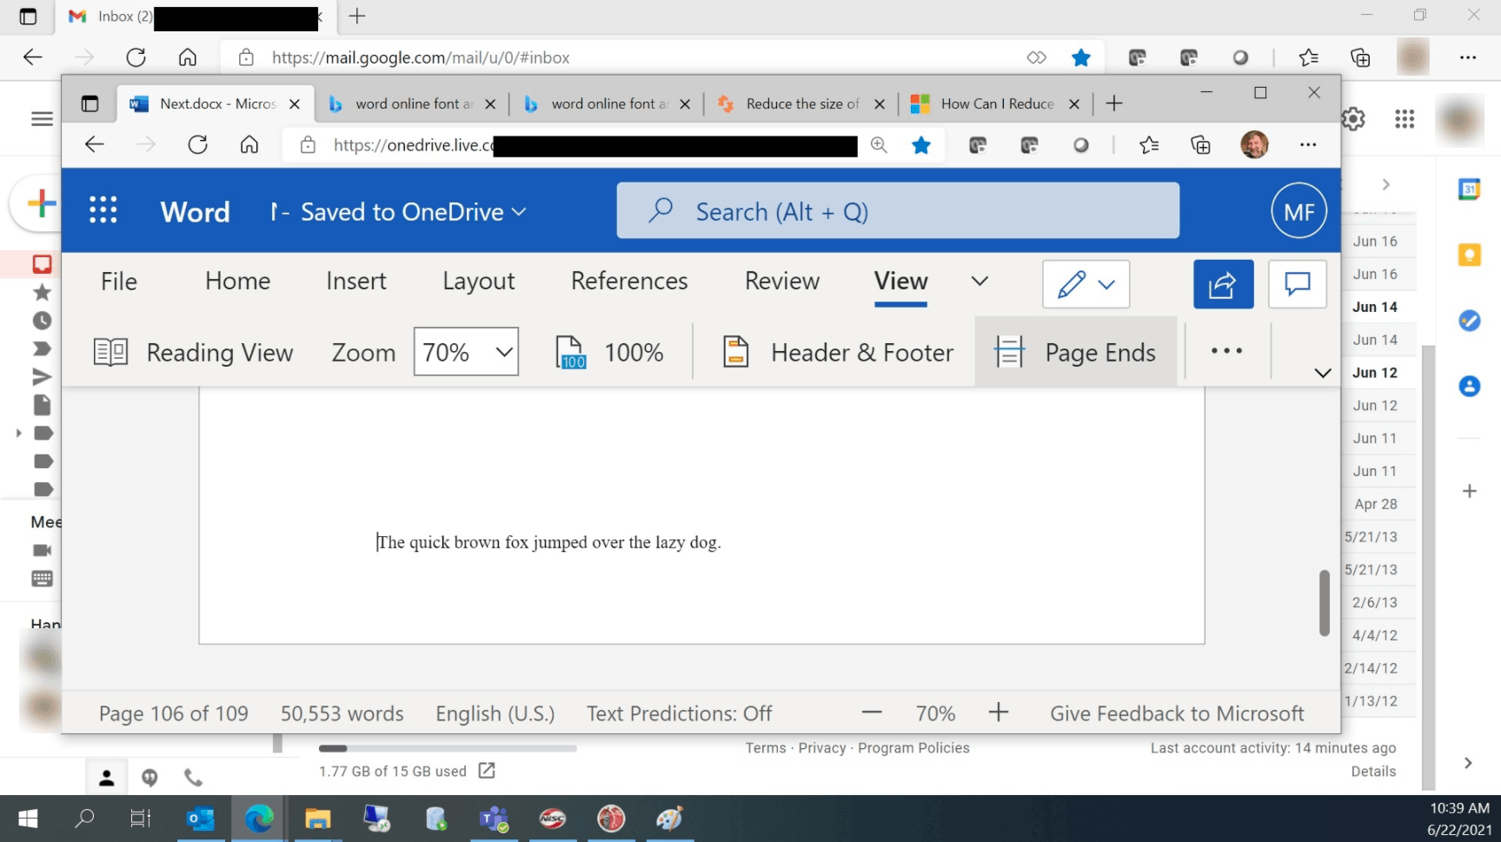This screenshot has height=842, width=1501.
Task: Open Google Tasks in Gmail side panel
Action: pos(1469,321)
